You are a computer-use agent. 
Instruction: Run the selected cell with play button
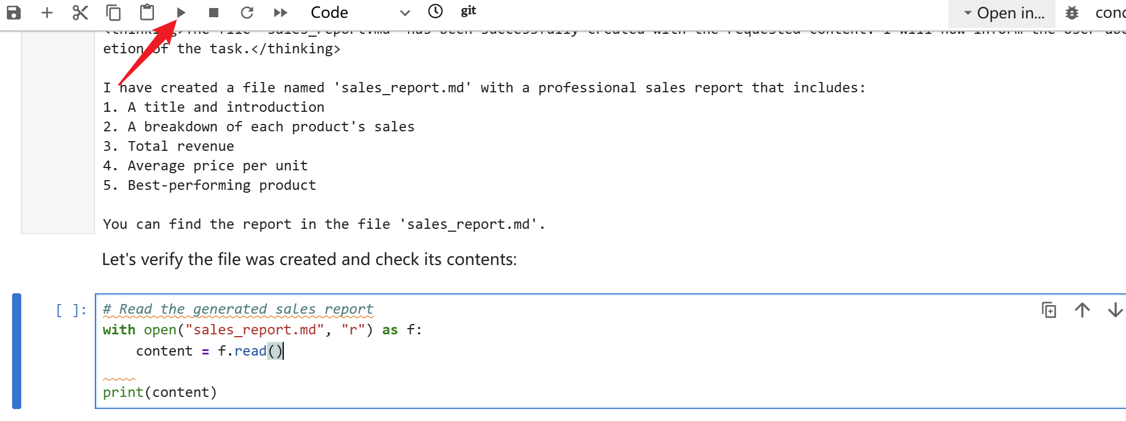click(x=181, y=12)
